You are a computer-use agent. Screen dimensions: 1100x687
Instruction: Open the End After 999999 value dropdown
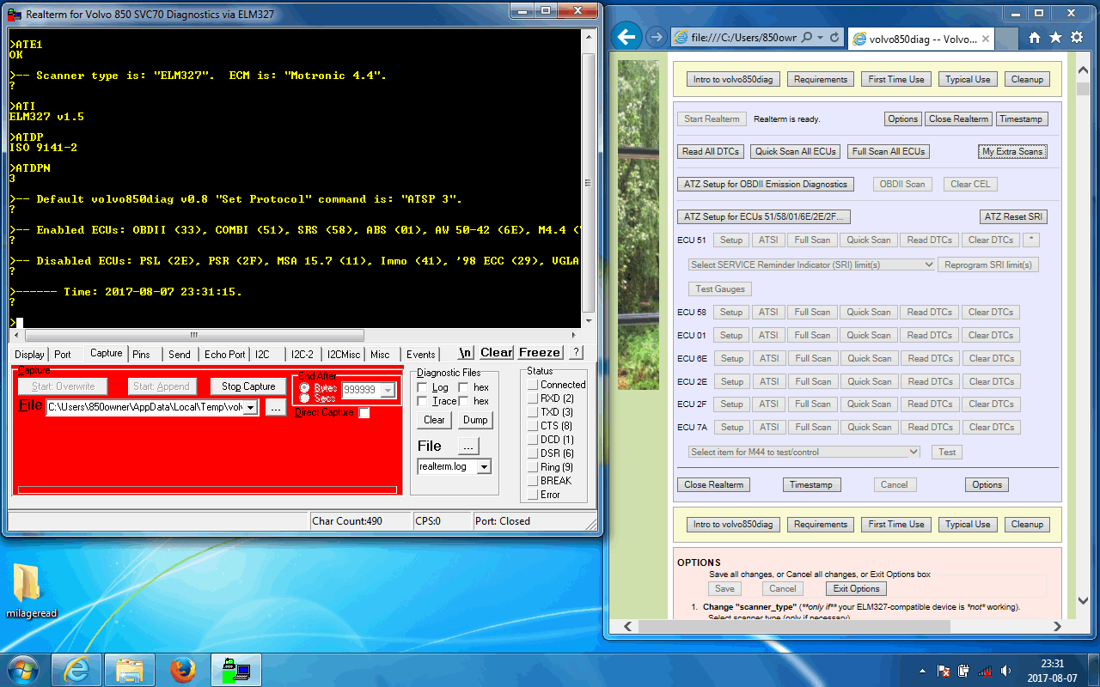tap(388, 390)
